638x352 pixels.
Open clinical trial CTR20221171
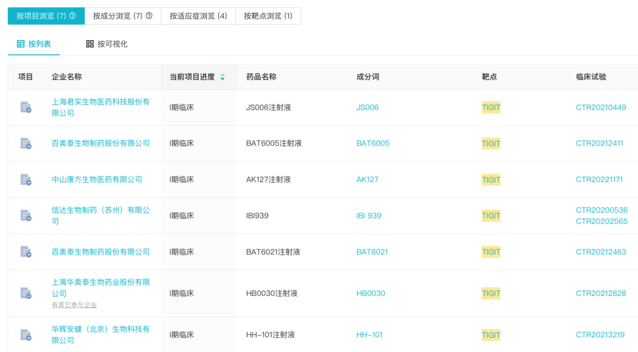tap(599, 179)
